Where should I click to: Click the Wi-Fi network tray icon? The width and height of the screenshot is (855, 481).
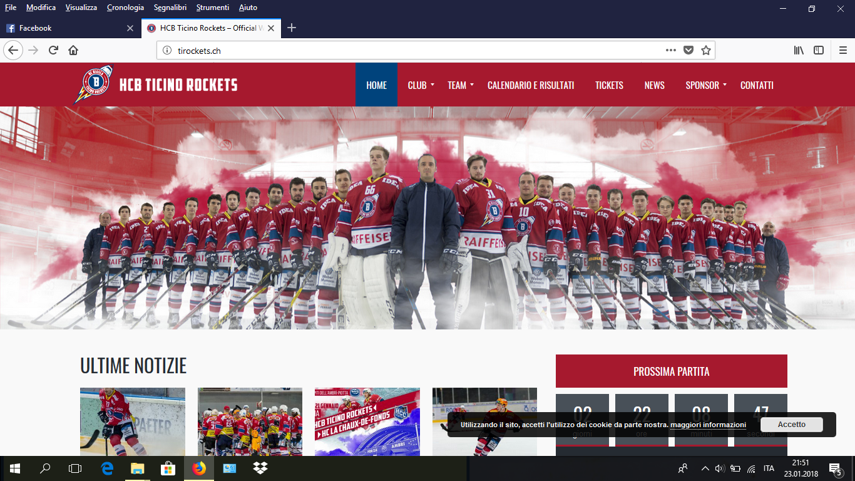751,468
